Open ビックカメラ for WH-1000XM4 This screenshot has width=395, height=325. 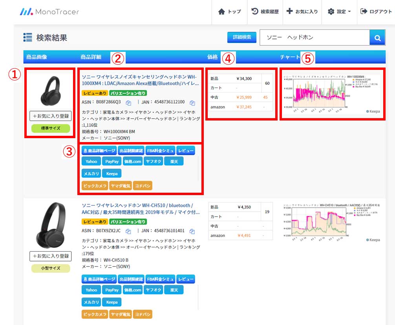pos(95,186)
